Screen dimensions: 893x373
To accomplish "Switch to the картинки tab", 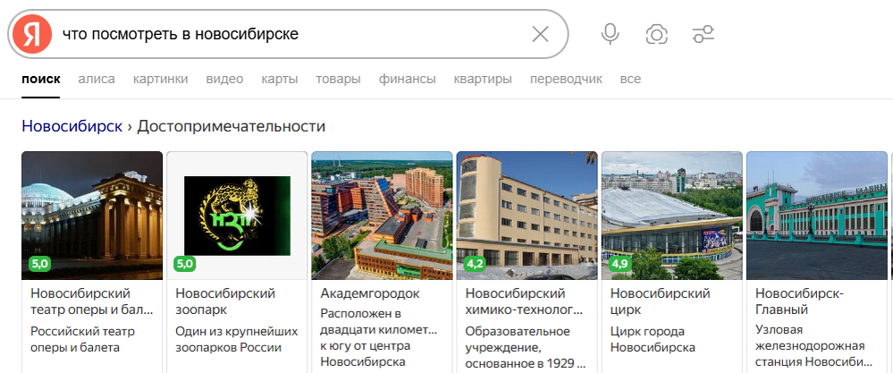I will click(x=161, y=79).
